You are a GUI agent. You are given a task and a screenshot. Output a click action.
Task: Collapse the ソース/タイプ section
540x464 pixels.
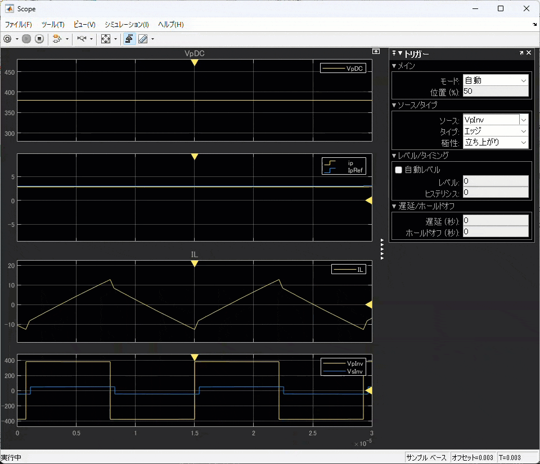click(394, 105)
